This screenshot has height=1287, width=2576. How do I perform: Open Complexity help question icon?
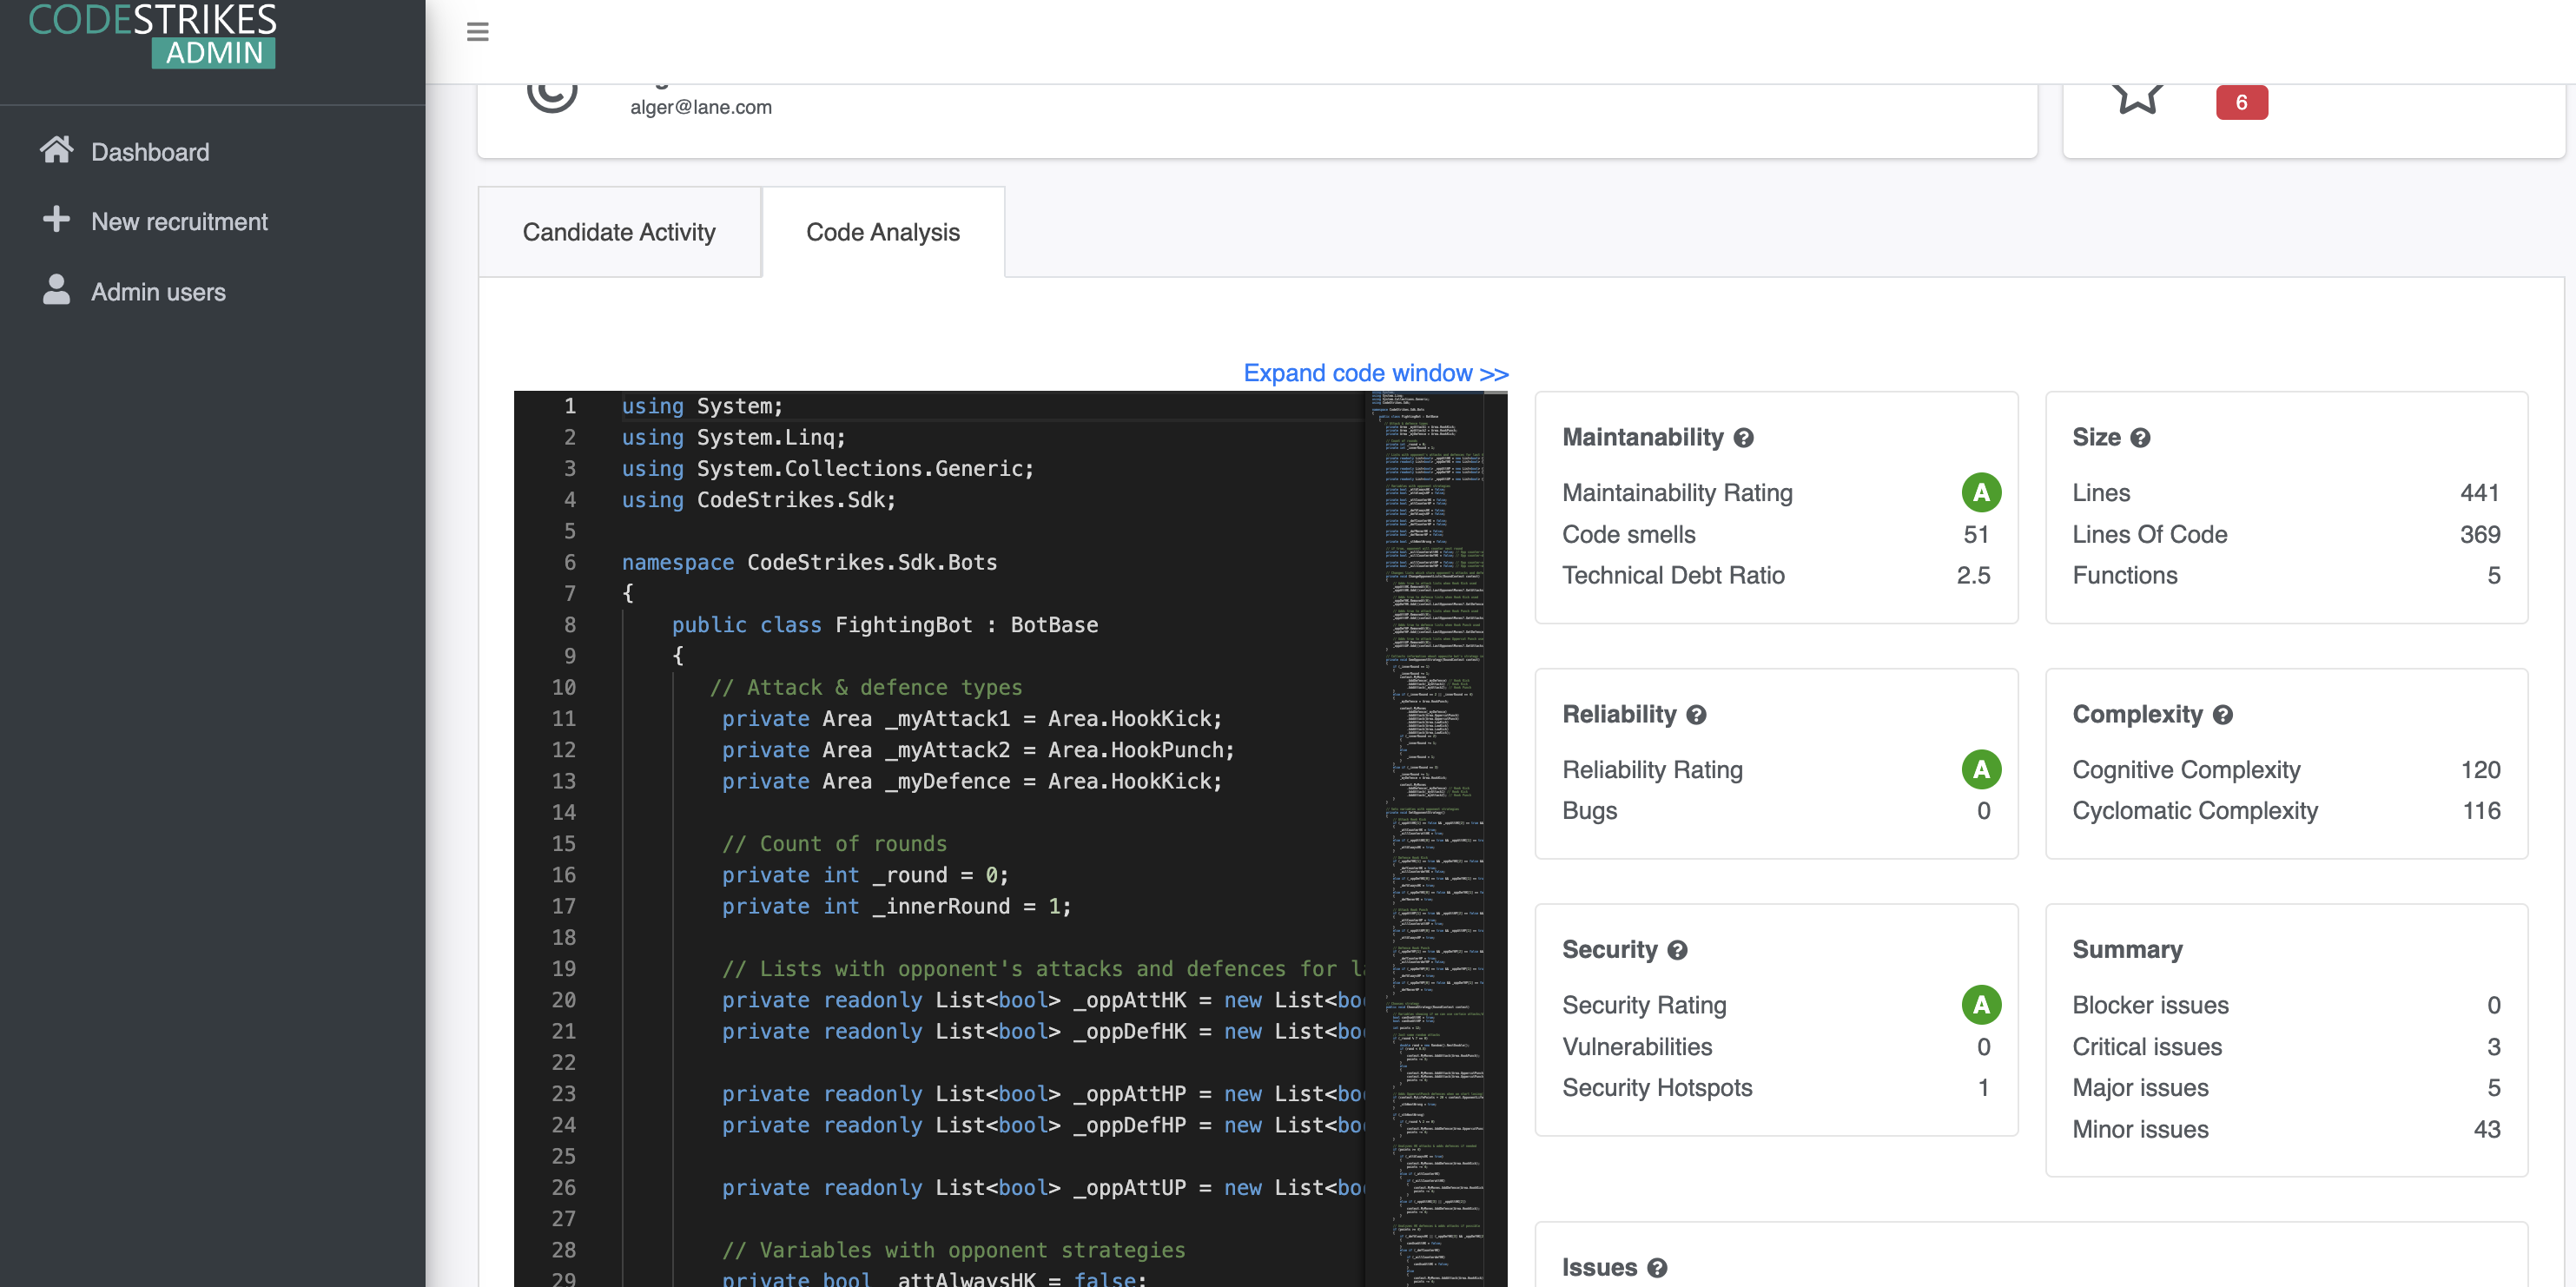tap(2223, 715)
